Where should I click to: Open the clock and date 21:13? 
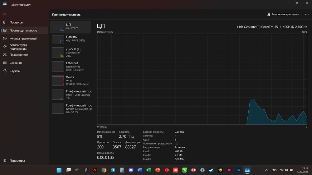pos(302,170)
